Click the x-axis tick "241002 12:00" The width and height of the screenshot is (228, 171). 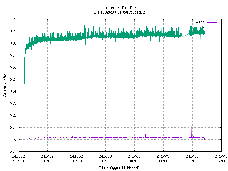(18, 159)
